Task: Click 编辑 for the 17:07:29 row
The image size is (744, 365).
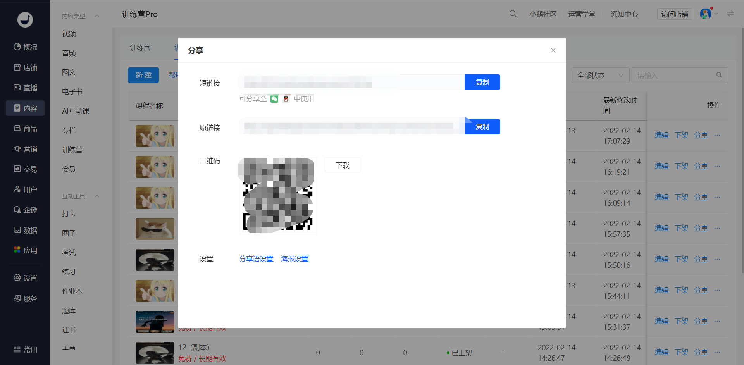Action: [662, 135]
